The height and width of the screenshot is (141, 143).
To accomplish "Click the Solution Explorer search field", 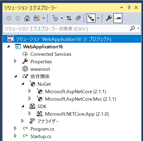I will pyautogui.click(x=66, y=29).
